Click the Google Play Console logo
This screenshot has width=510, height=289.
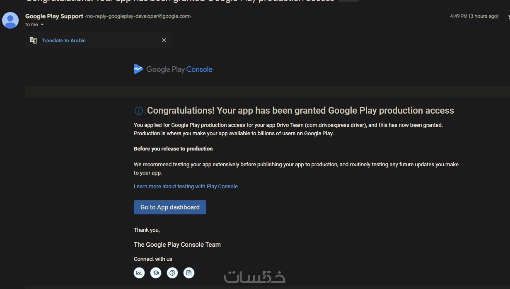click(x=173, y=69)
